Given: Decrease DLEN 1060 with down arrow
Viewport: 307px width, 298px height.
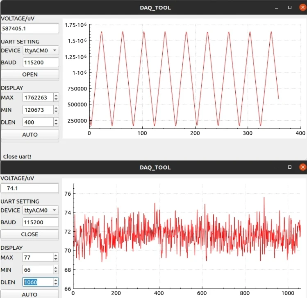Looking at the screenshot, I should click(56, 284).
